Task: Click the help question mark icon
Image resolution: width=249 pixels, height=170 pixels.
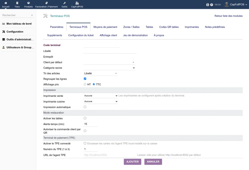Action: 212,5
